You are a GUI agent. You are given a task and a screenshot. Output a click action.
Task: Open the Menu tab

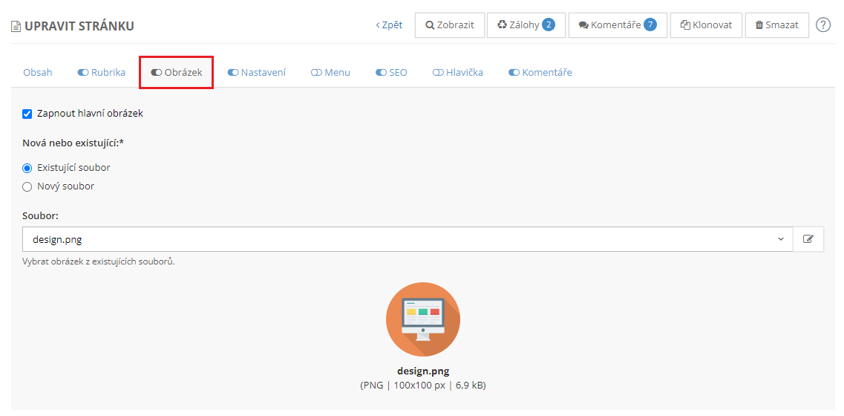(330, 73)
